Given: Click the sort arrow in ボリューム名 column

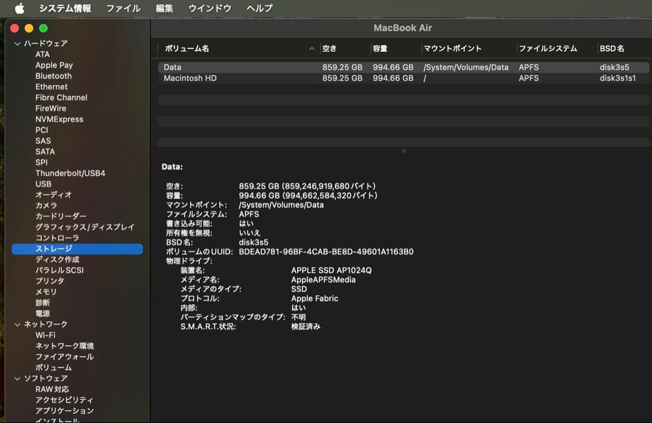Looking at the screenshot, I should tap(312, 49).
